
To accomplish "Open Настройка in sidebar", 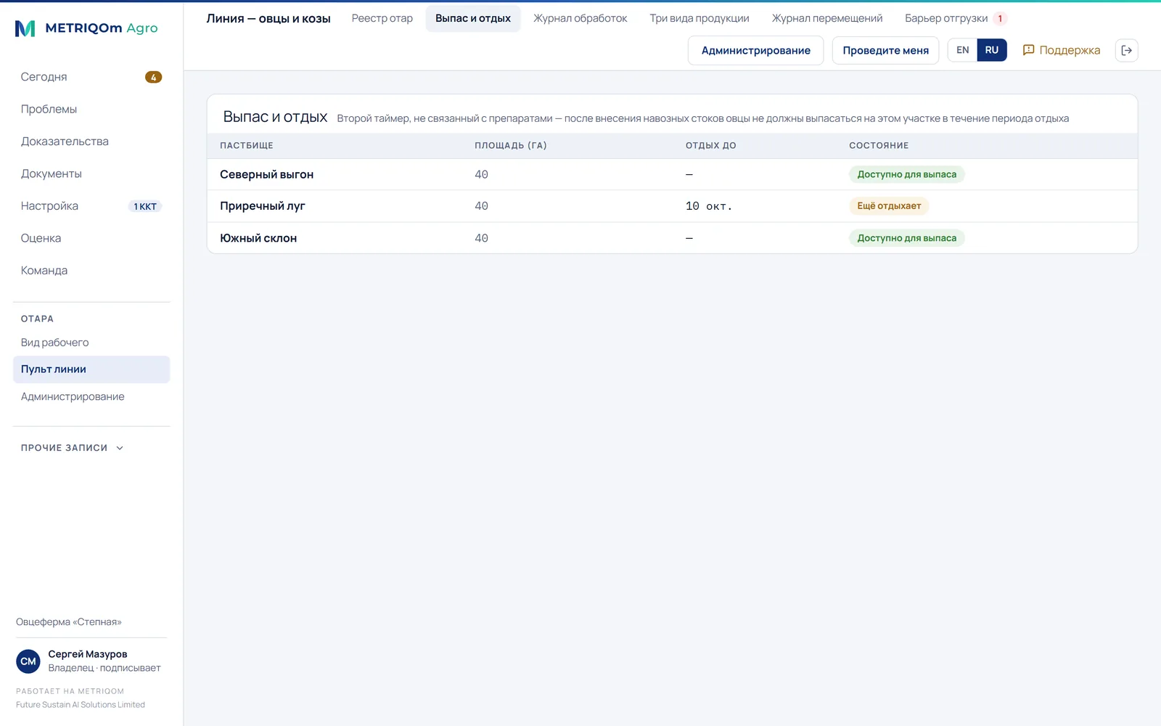I will coord(91,206).
